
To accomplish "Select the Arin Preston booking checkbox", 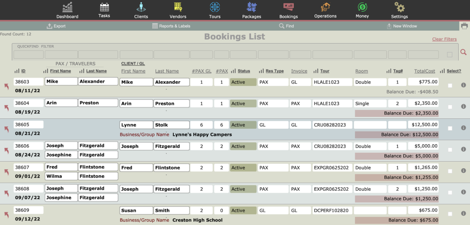I will [x=450, y=107].
